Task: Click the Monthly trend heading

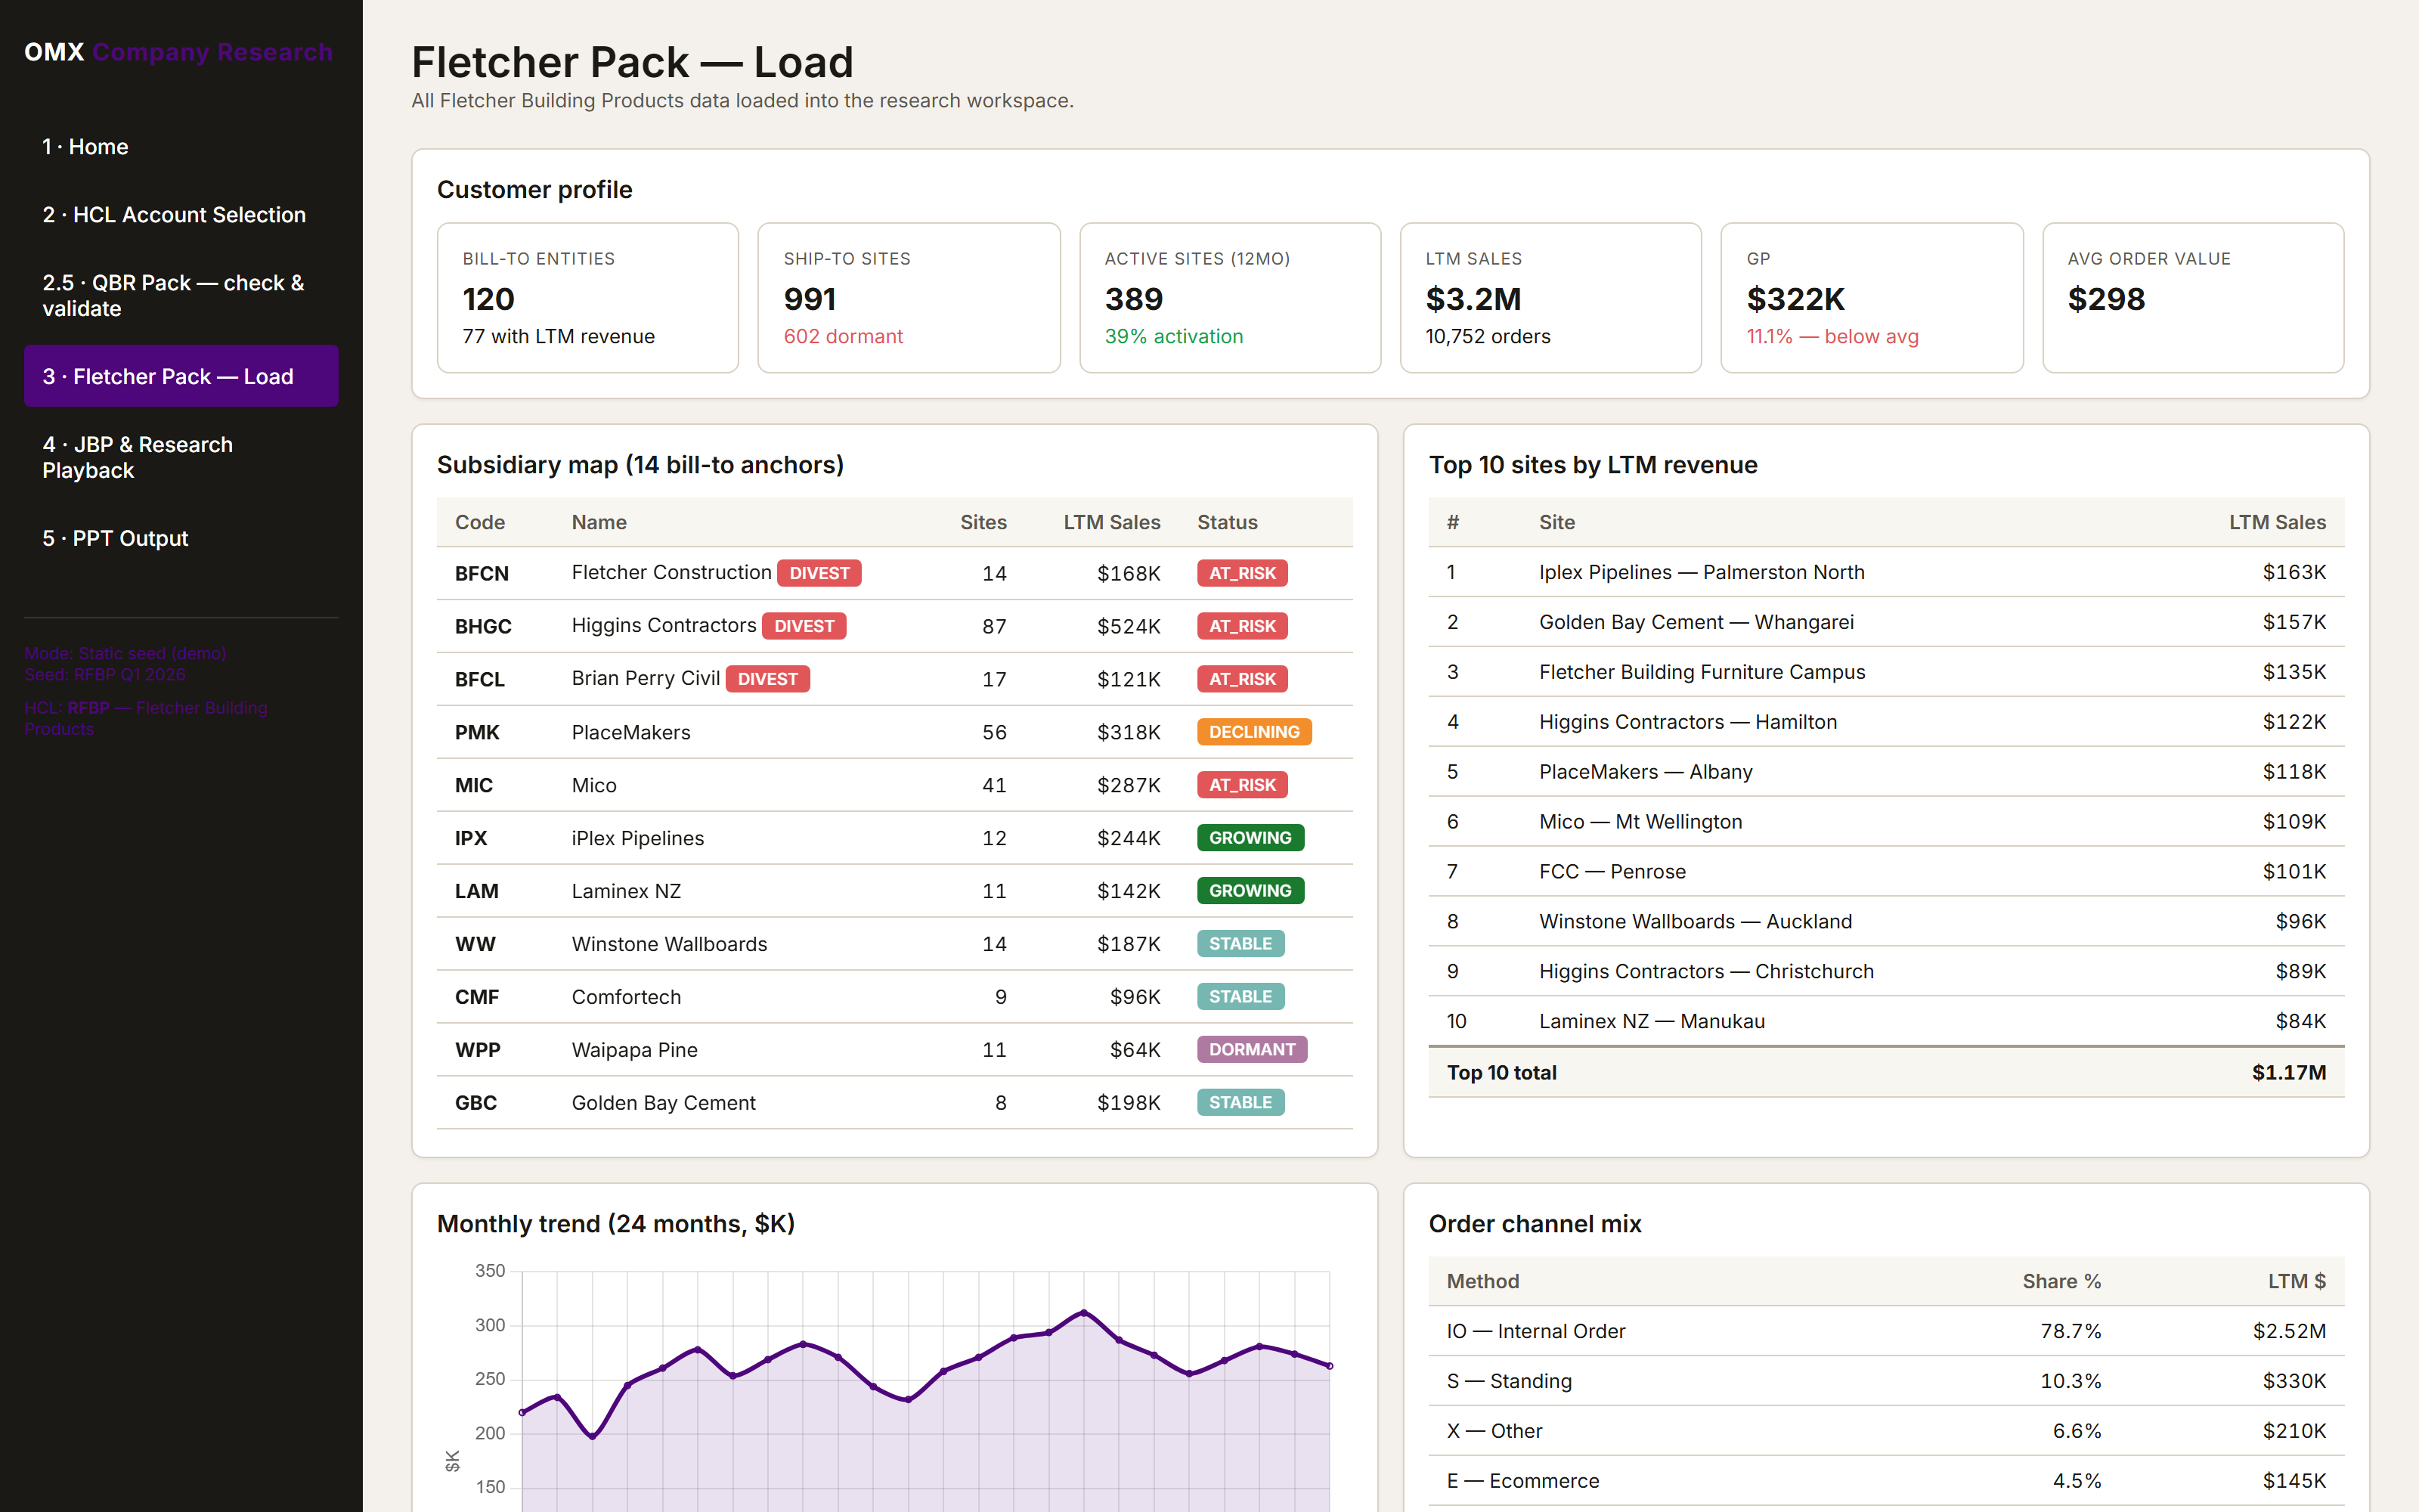Action: (x=616, y=1224)
